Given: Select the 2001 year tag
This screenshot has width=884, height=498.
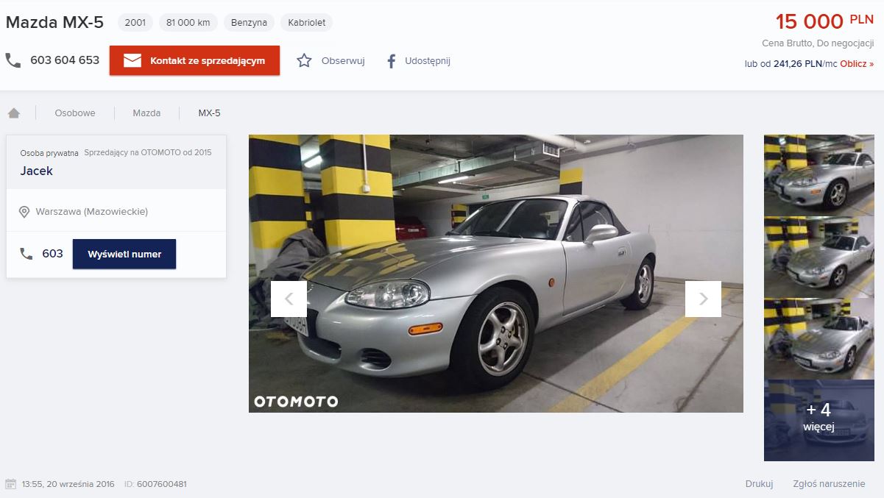Looking at the screenshot, I should [x=135, y=23].
